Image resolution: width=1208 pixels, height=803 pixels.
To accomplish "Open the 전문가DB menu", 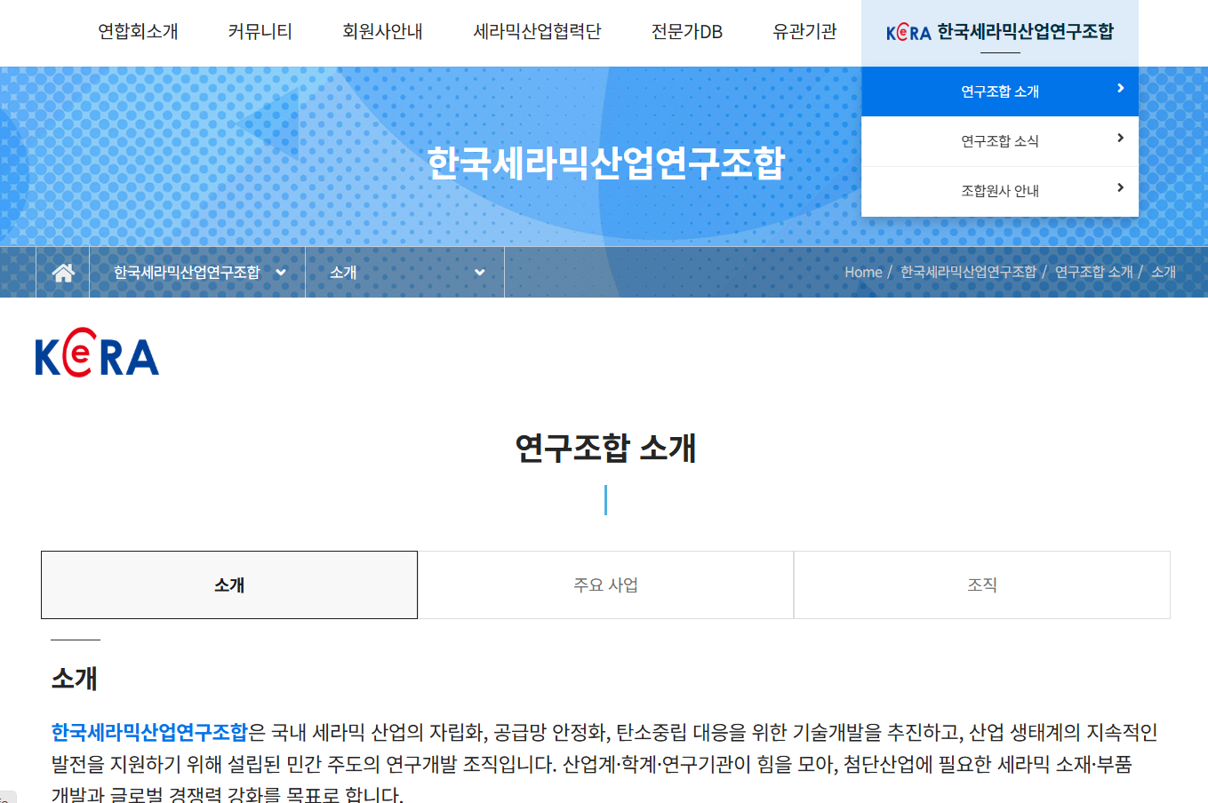I will click(x=686, y=32).
